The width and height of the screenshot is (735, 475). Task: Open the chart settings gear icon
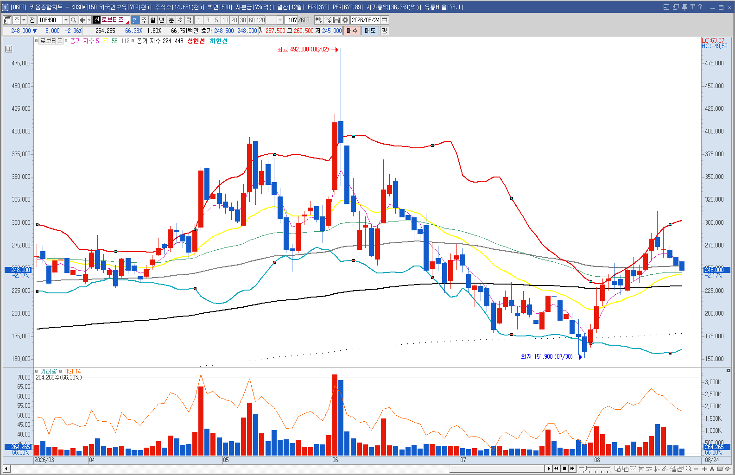(345, 20)
